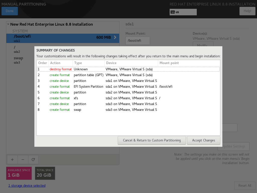Select row 6 create format xfs
Screen dimensions: 257x193
[128, 98]
